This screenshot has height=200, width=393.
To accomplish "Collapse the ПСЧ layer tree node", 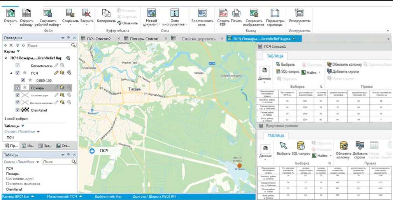I will (11, 73).
